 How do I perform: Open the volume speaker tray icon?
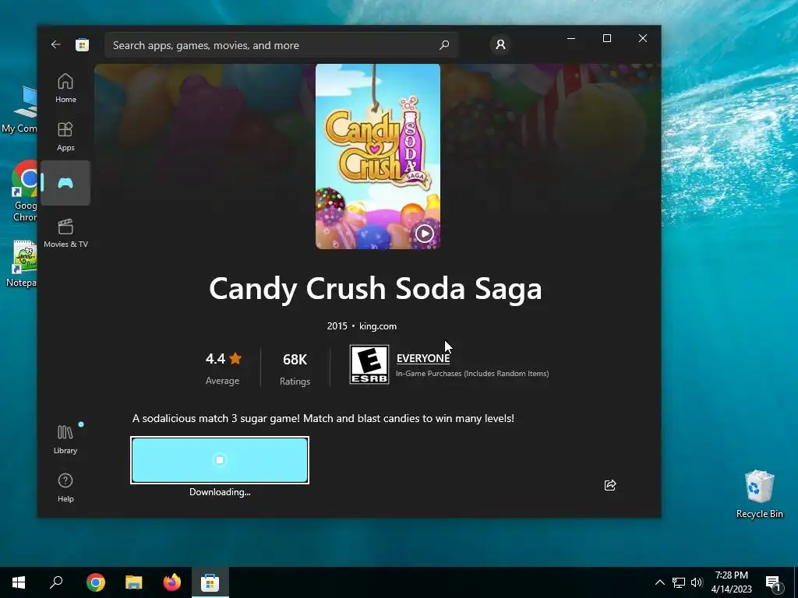pos(697,582)
